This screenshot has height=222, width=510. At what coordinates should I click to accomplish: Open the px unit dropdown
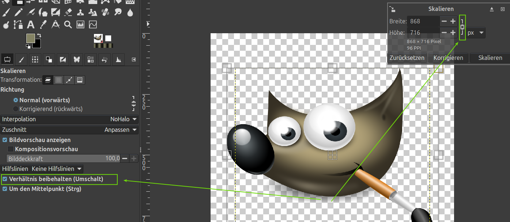pos(476,33)
